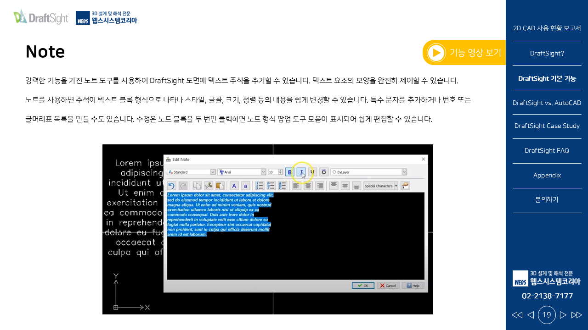
Task: Go to the last page arrow
Action: 577,315
